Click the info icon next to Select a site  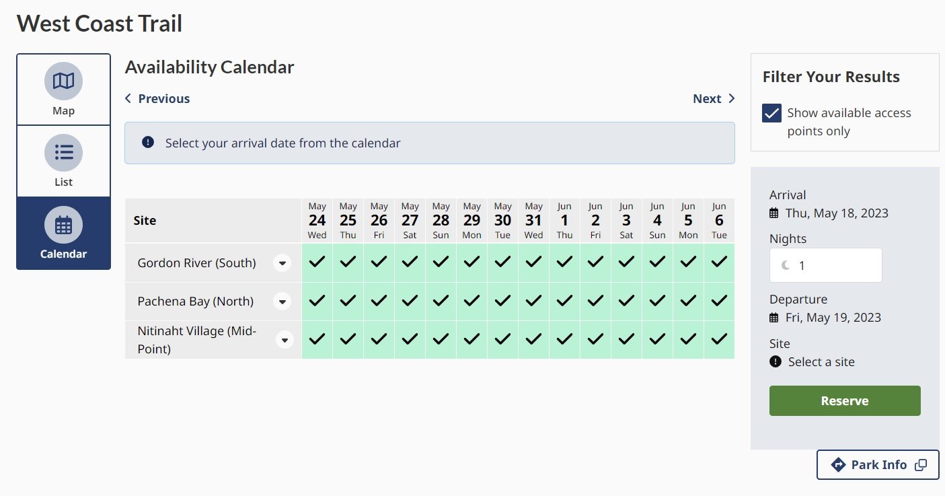point(775,361)
